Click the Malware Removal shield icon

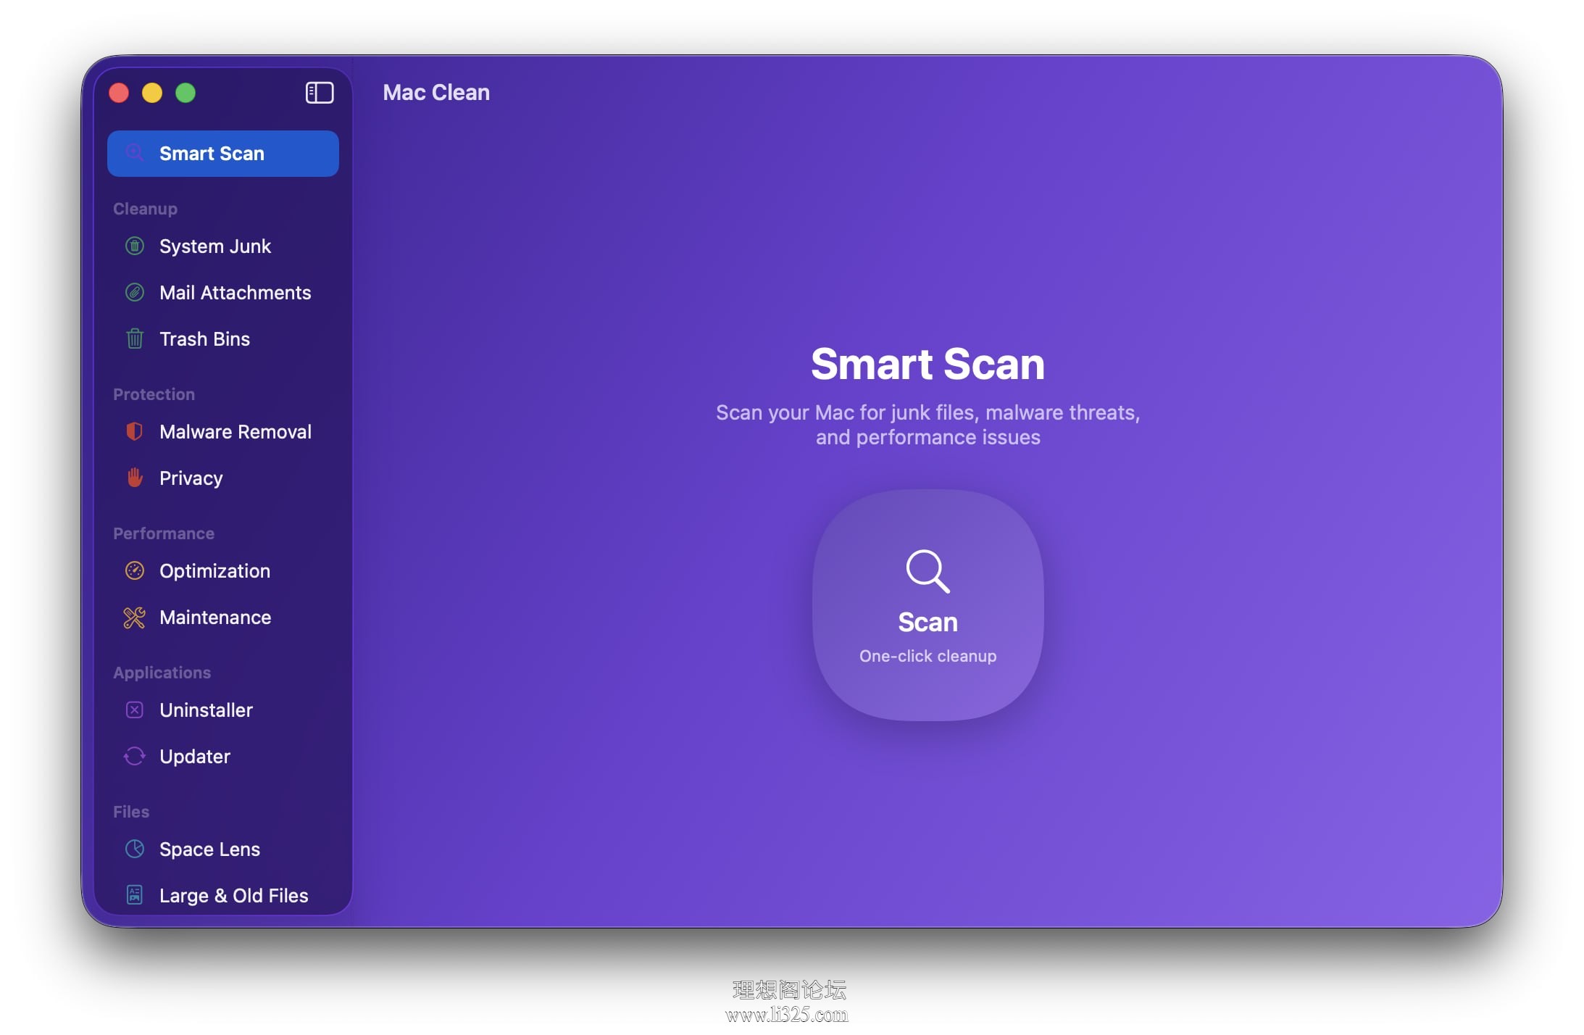point(135,432)
